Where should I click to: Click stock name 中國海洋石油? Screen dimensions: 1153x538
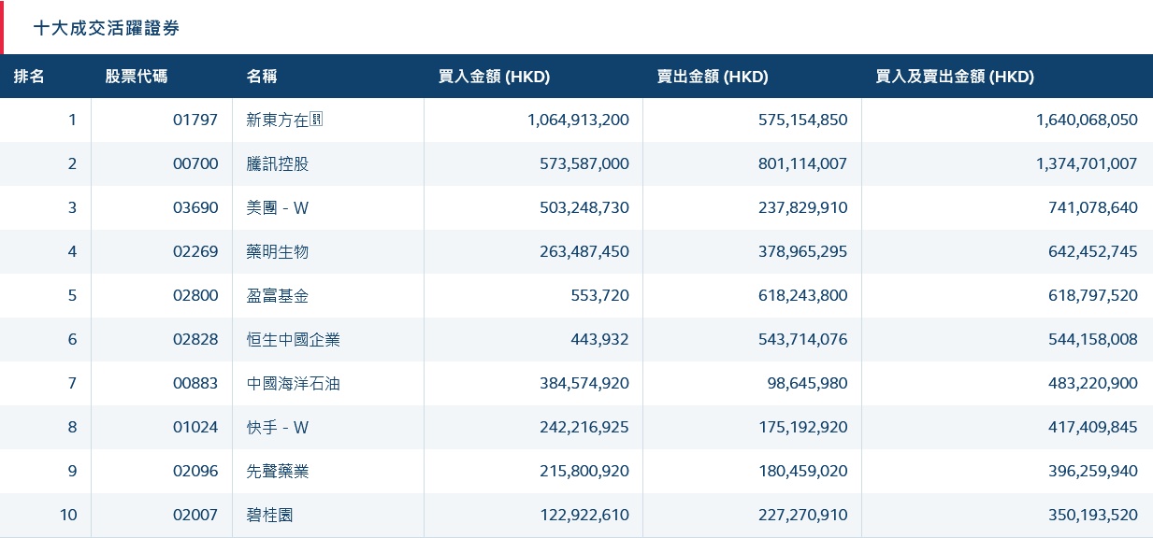(x=294, y=383)
